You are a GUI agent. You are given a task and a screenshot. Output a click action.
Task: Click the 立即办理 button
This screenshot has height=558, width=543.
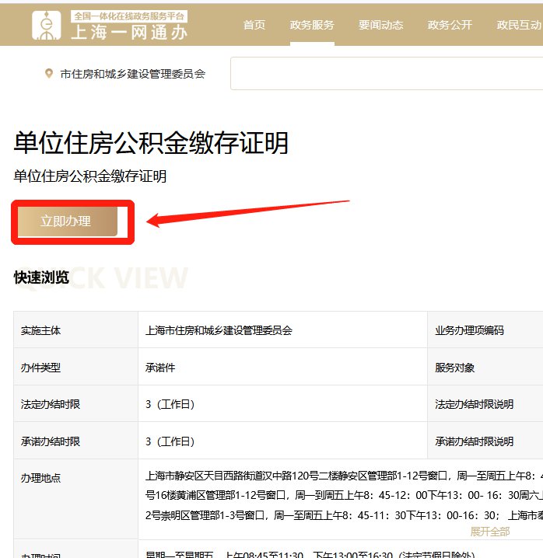pos(68,221)
